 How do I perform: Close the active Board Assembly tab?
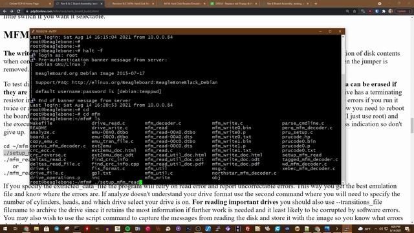tap(102, 4)
